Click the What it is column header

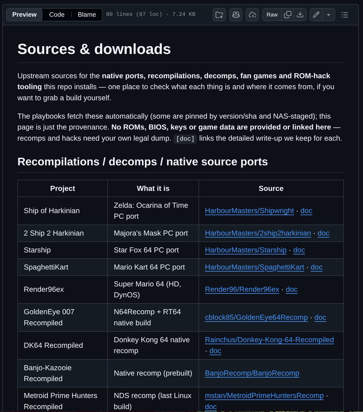[x=153, y=188]
